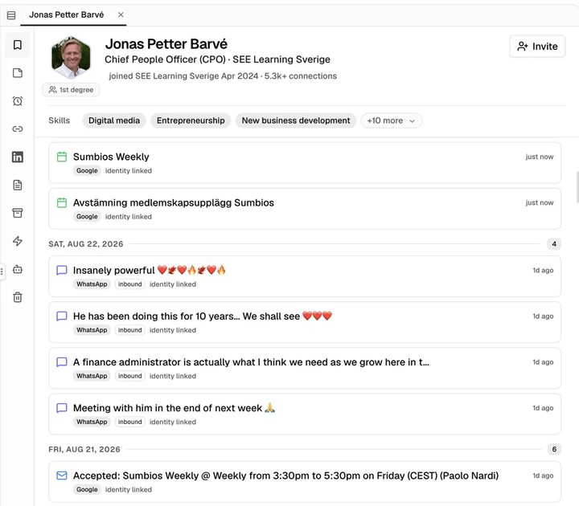Click the trash delete icon in sidebar
The width and height of the screenshot is (579, 506).
(x=18, y=297)
